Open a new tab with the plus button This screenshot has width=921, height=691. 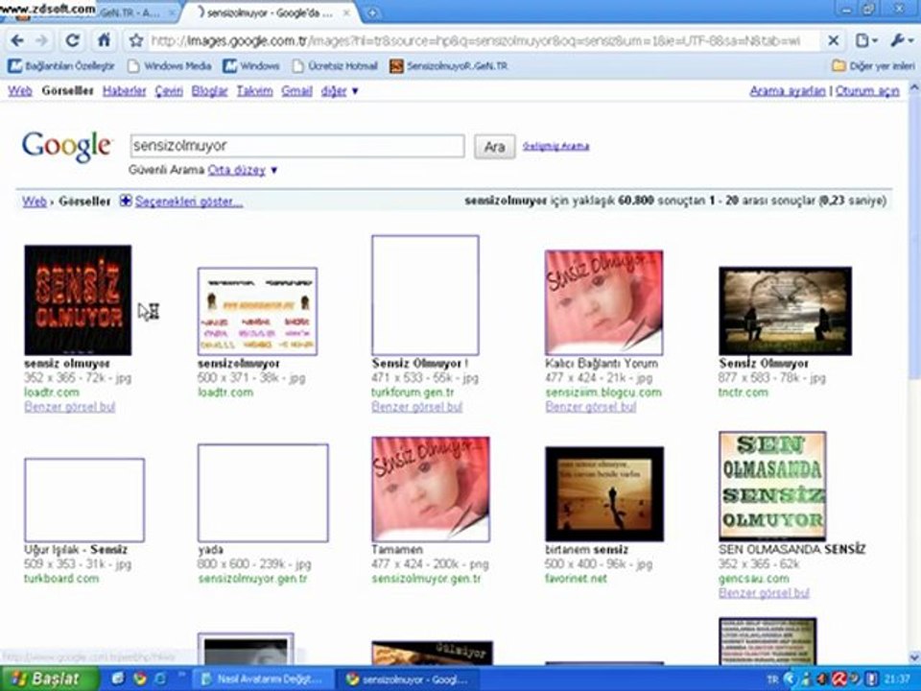(x=372, y=12)
